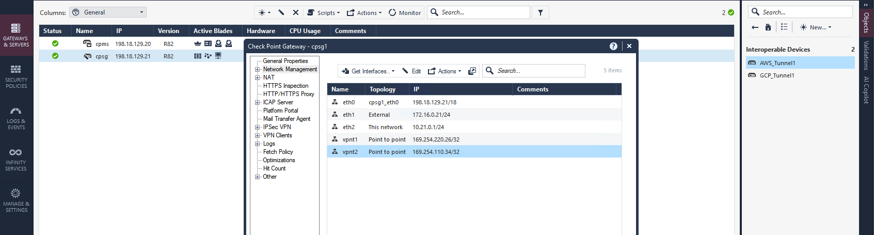Click the pop-out window icon beside Actions

click(x=472, y=71)
